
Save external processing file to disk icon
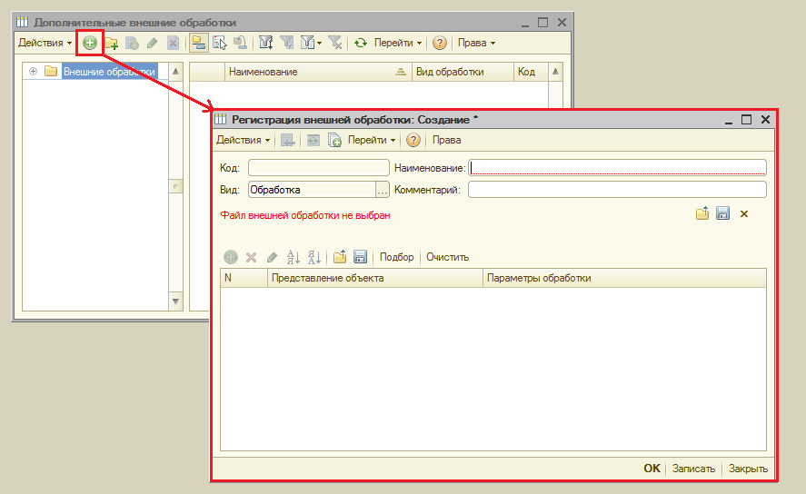point(722,213)
